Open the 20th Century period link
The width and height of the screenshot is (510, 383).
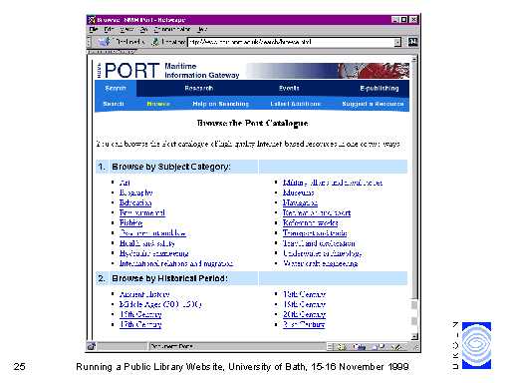pyautogui.click(x=304, y=314)
